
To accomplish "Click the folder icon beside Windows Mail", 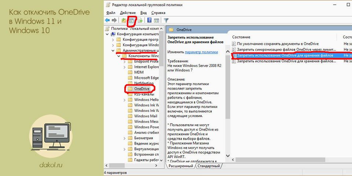I will (130, 116).
